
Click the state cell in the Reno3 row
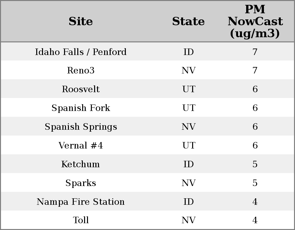pyautogui.click(x=189, y=71)
